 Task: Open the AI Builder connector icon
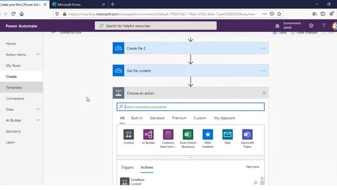pos(148,135)
